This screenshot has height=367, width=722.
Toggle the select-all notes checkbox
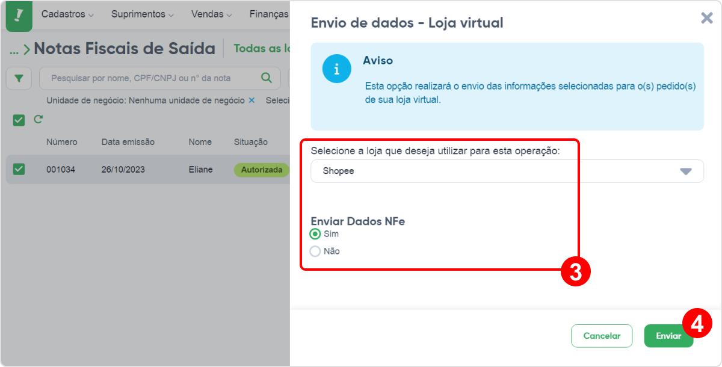tap(19, 120)
